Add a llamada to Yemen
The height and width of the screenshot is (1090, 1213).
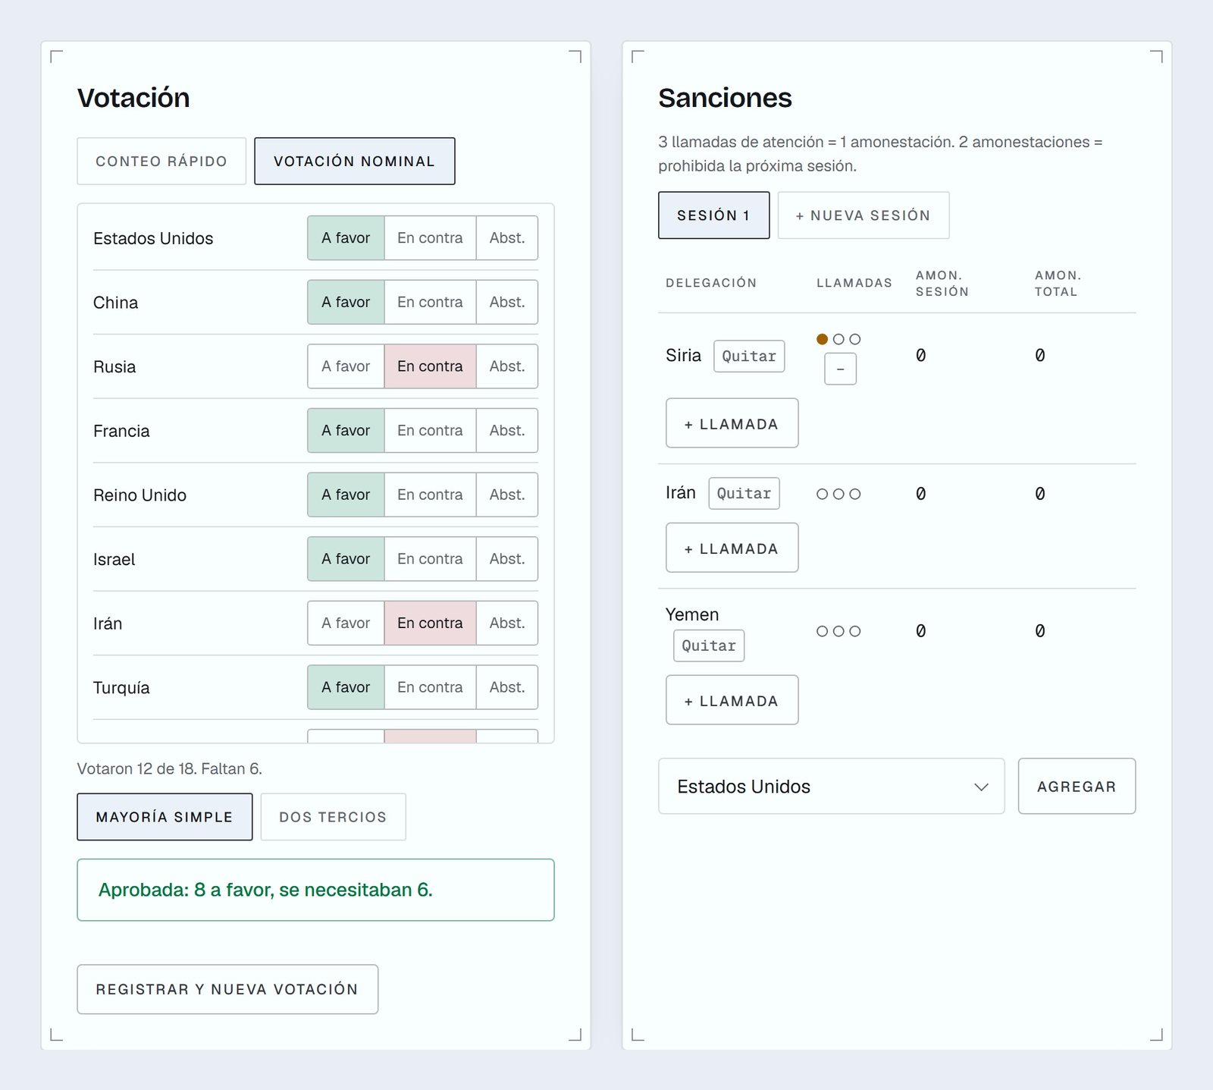tap(732, 700)
